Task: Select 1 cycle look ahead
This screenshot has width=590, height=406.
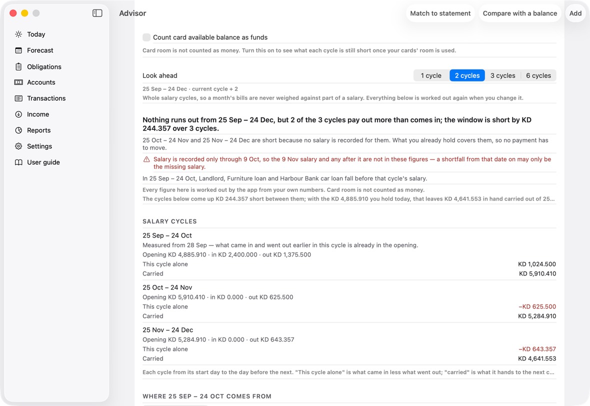Action: point(431,75)
